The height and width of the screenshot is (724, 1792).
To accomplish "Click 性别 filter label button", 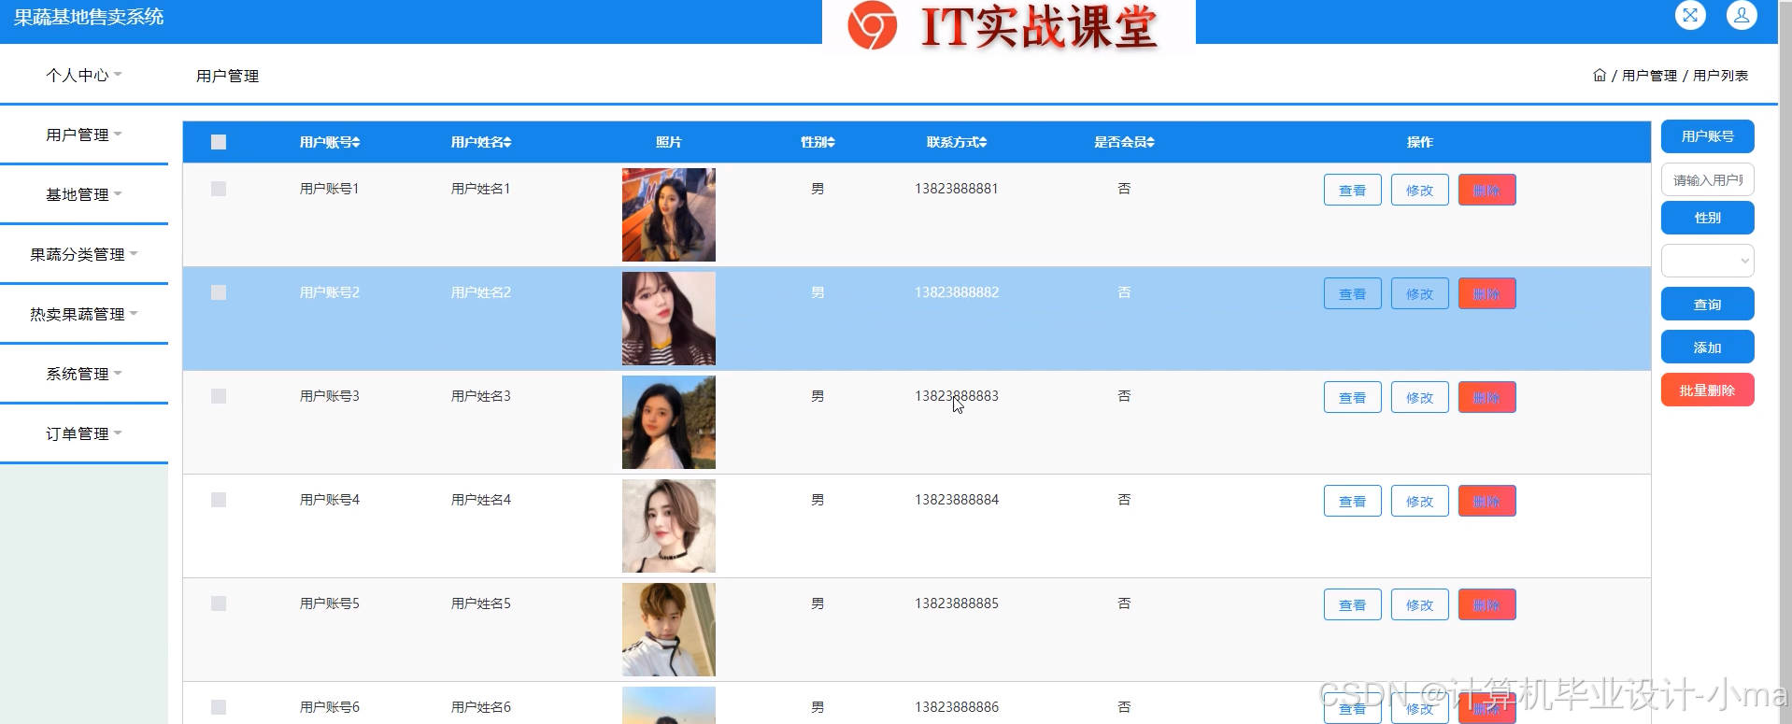I will point(1707,218).
